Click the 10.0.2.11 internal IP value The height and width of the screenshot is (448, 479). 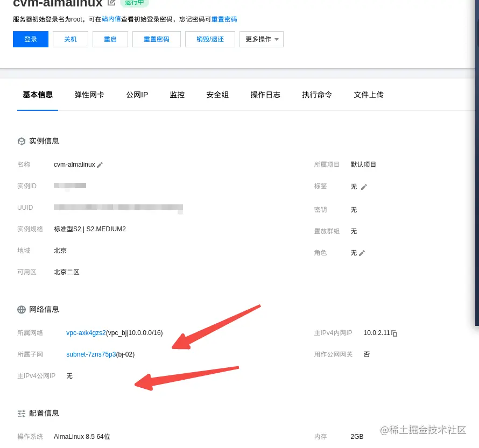(377, 333)
